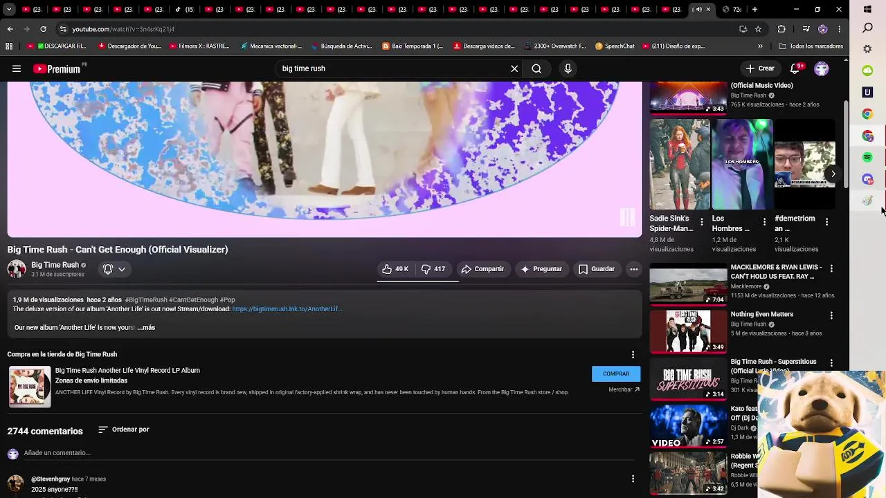Open tab search dropdown arrow
This screenshot has height=498, width=886.
pos(9,9)
